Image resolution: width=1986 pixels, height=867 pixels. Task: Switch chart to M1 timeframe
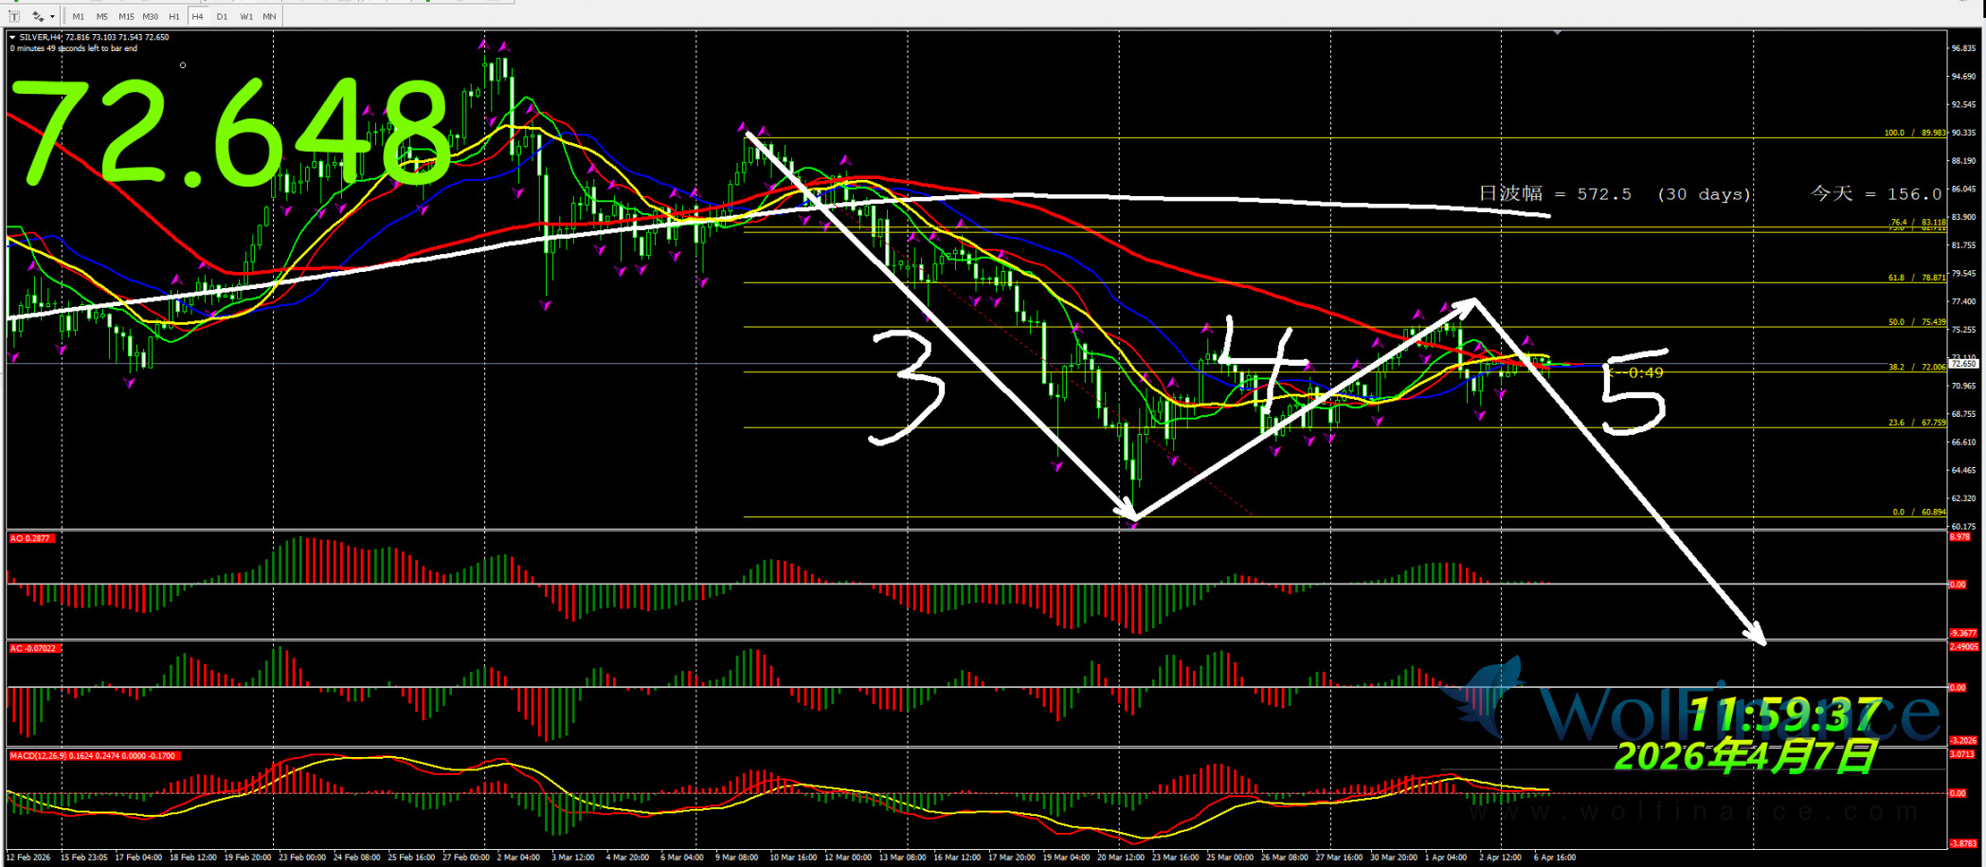[79, 16]
